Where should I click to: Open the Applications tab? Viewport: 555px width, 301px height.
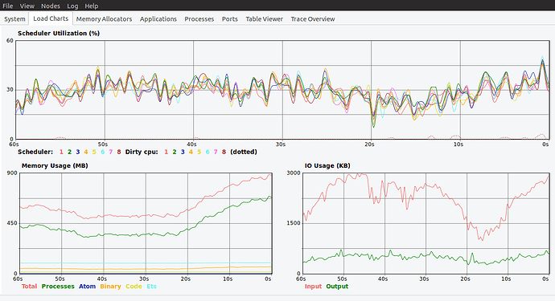(158, 19)
